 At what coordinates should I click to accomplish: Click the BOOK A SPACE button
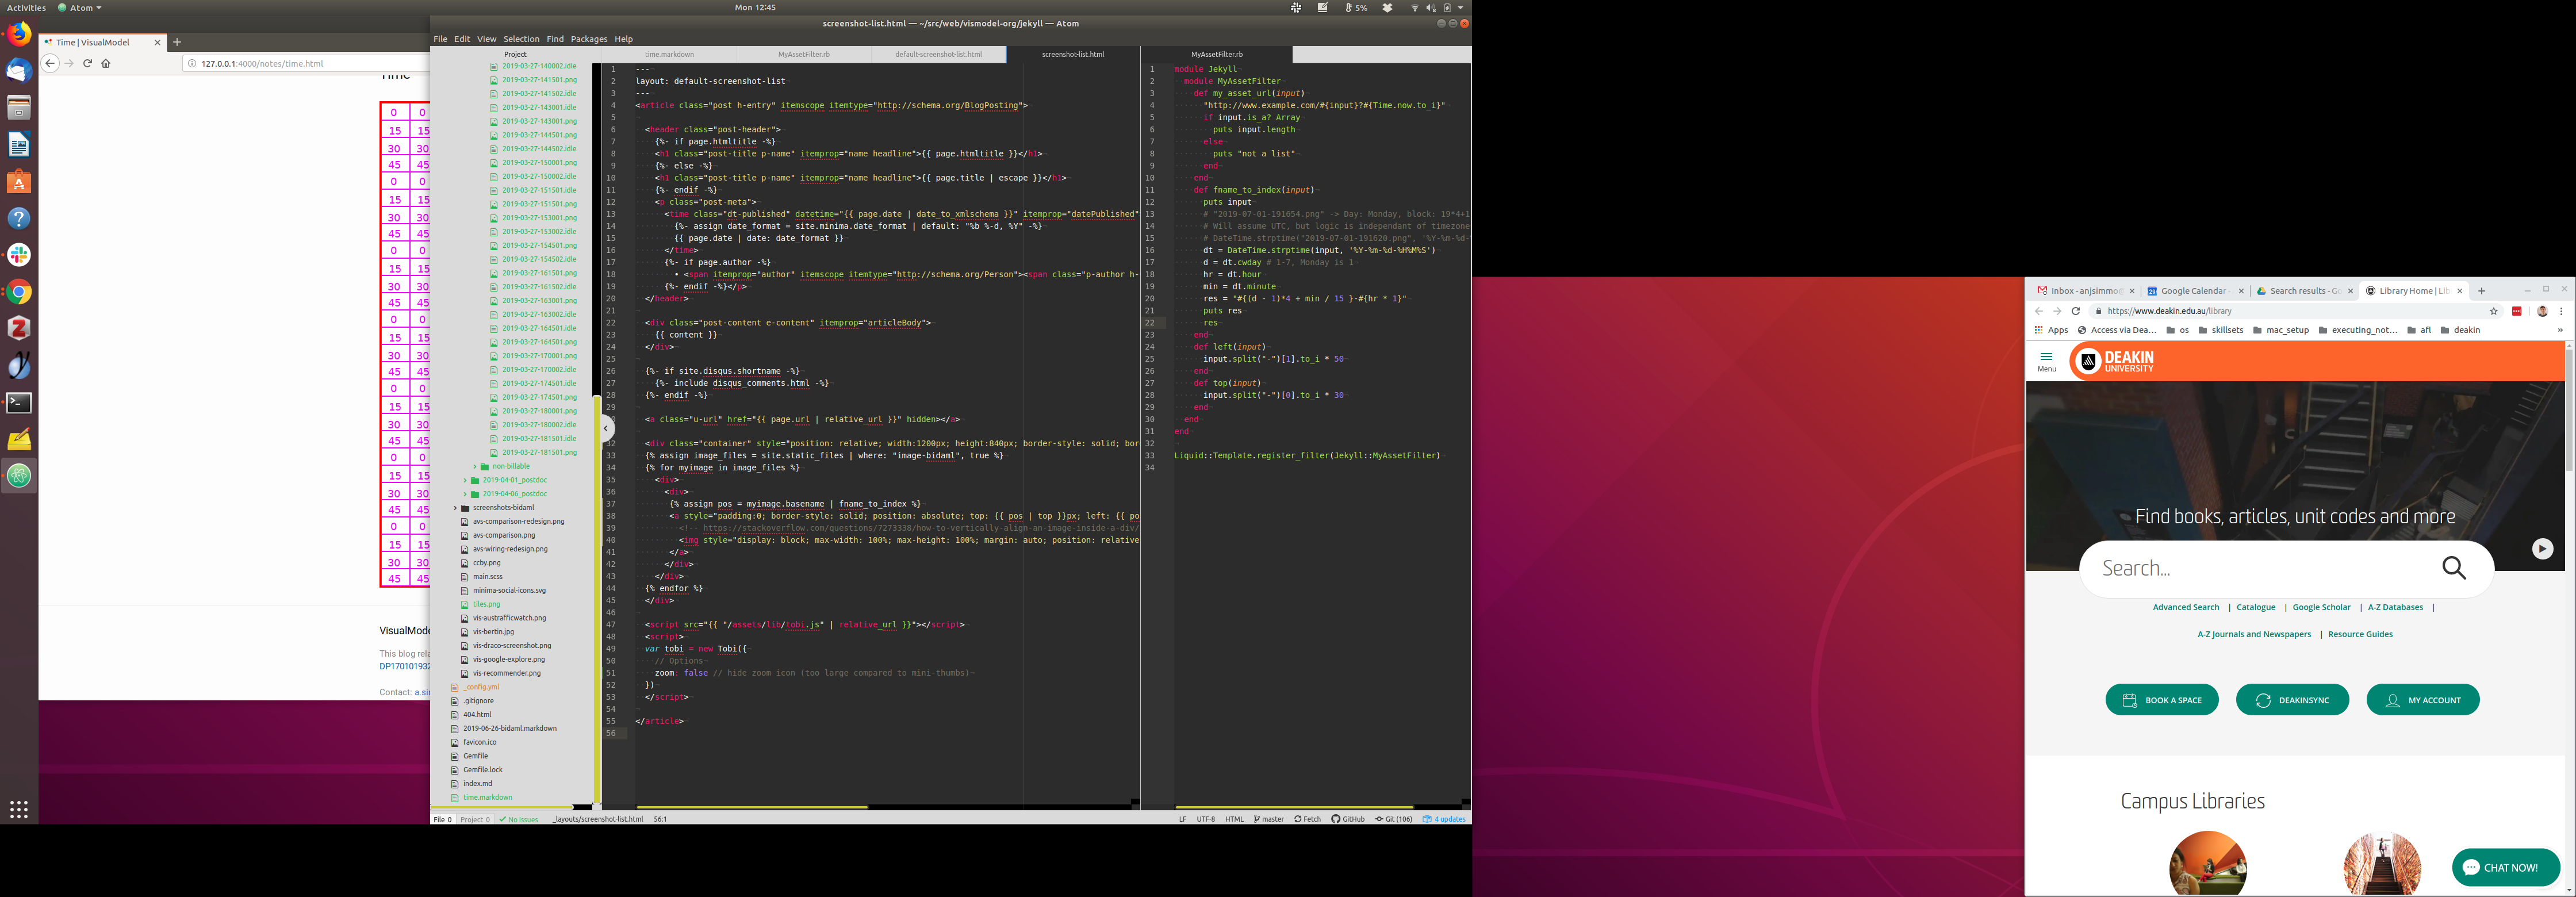coord(2161,700)
